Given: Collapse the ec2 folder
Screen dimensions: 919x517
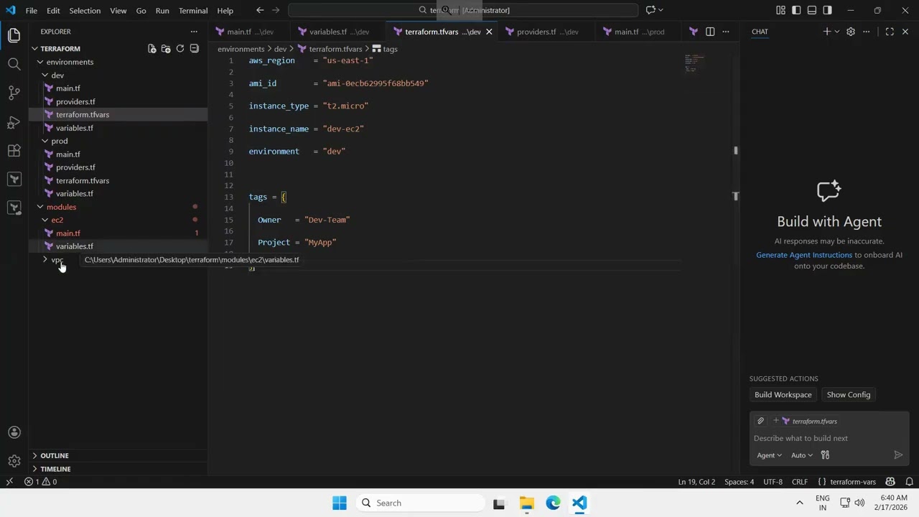Looking at the screenshot, I should coord(118,220).
